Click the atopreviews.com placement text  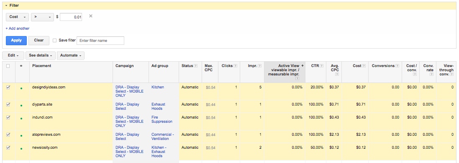(46, 135)
